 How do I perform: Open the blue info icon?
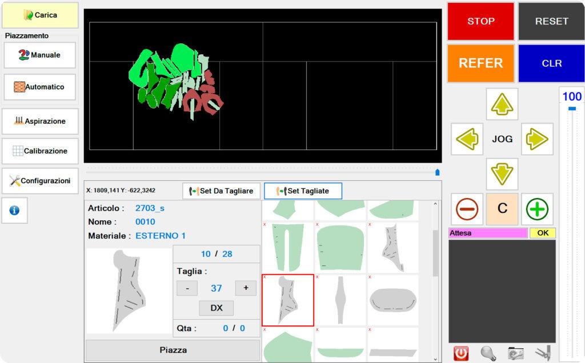click(14, 210)
